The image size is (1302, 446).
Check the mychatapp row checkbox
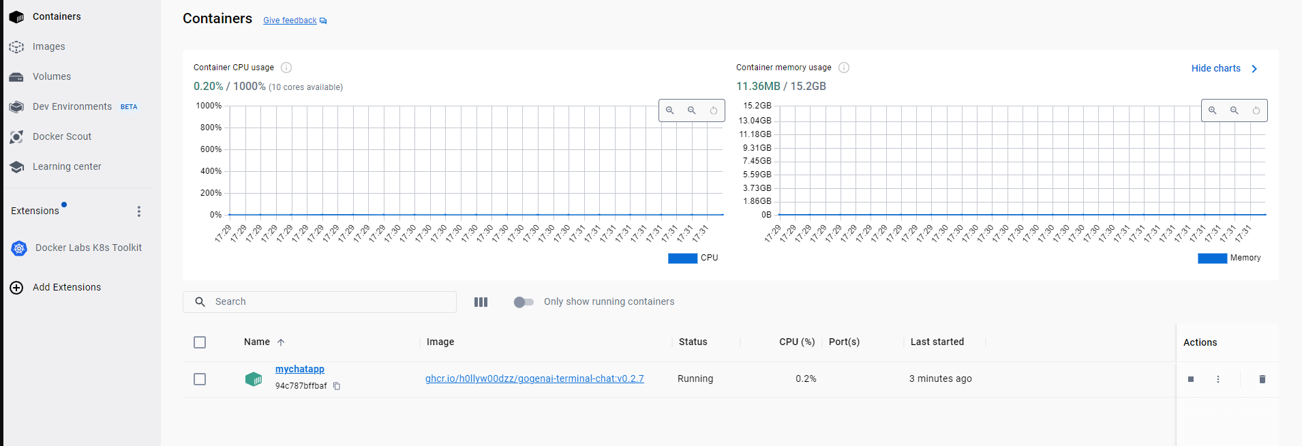200,379
